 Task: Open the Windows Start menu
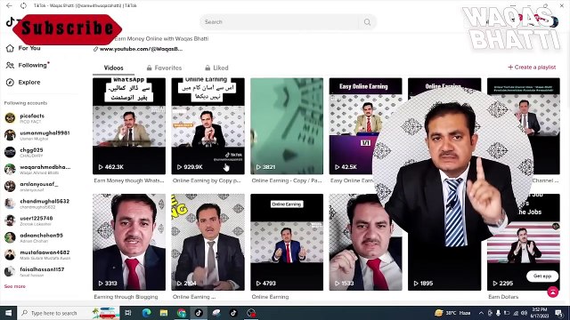[x=8, y=313]
